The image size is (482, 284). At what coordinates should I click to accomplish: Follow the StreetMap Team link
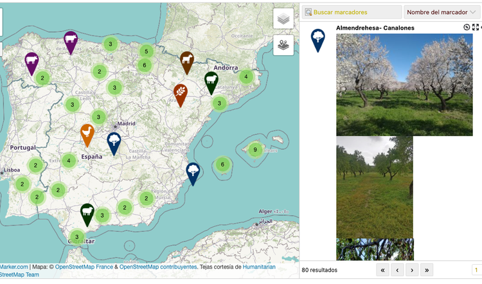click(19, 274)
